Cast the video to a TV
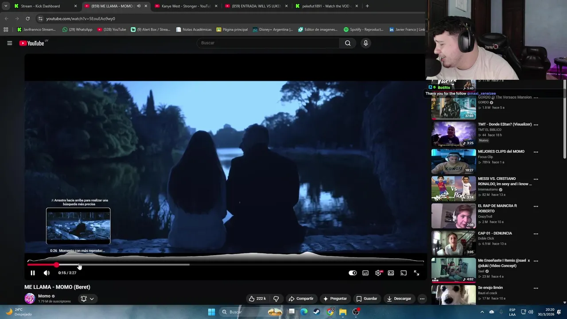567x319 pixels. (404, 273)
